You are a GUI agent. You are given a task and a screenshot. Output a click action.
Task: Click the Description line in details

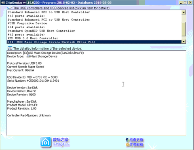(x=45, y=53)
